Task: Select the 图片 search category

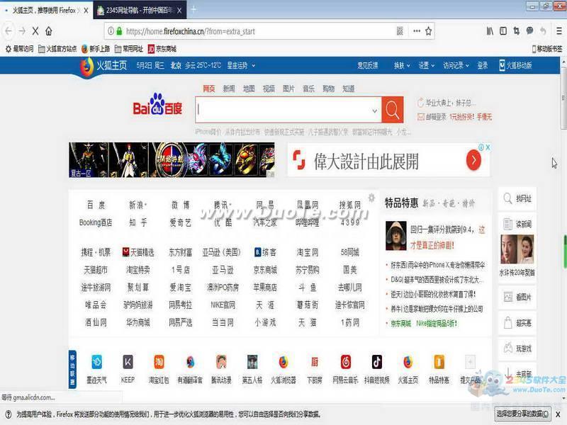Action: click(x=288, y=89)
